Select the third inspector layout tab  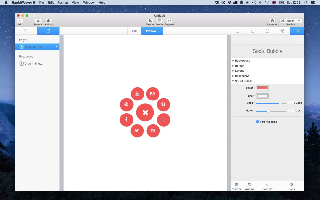point(267,31)
